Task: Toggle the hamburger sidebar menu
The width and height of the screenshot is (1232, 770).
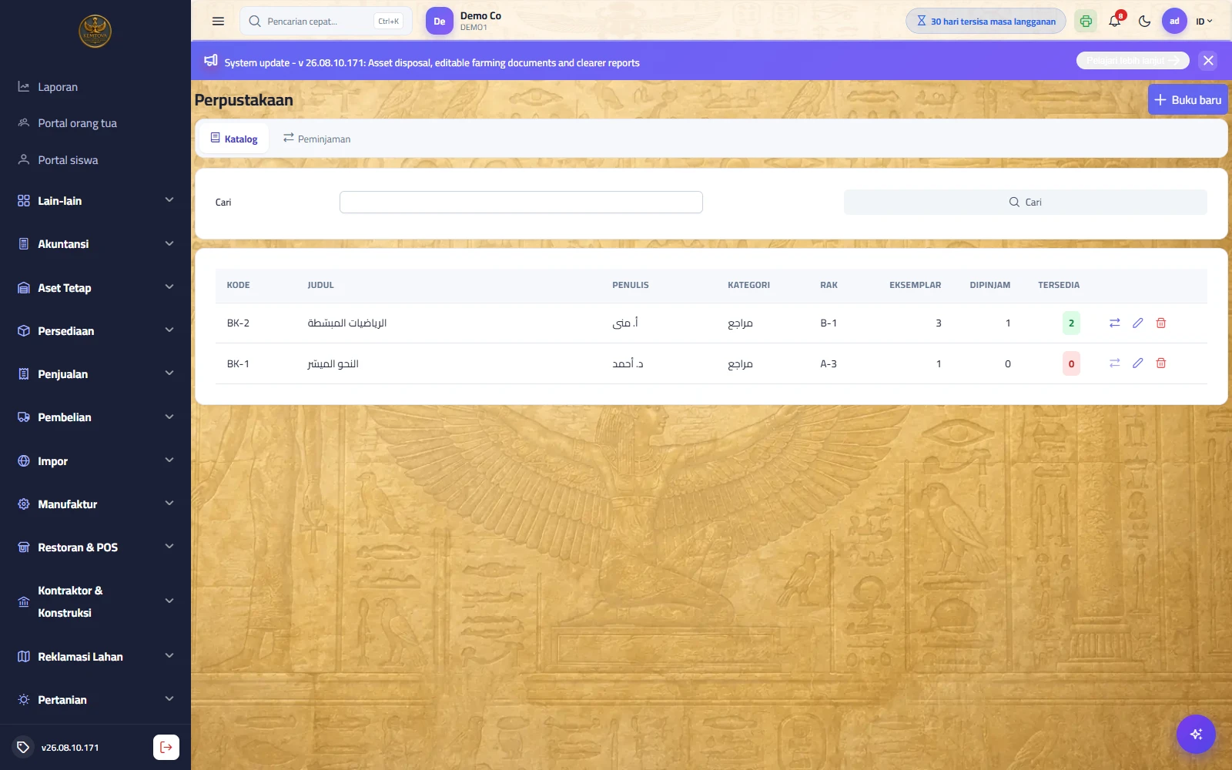Action: tap(218, 22)
